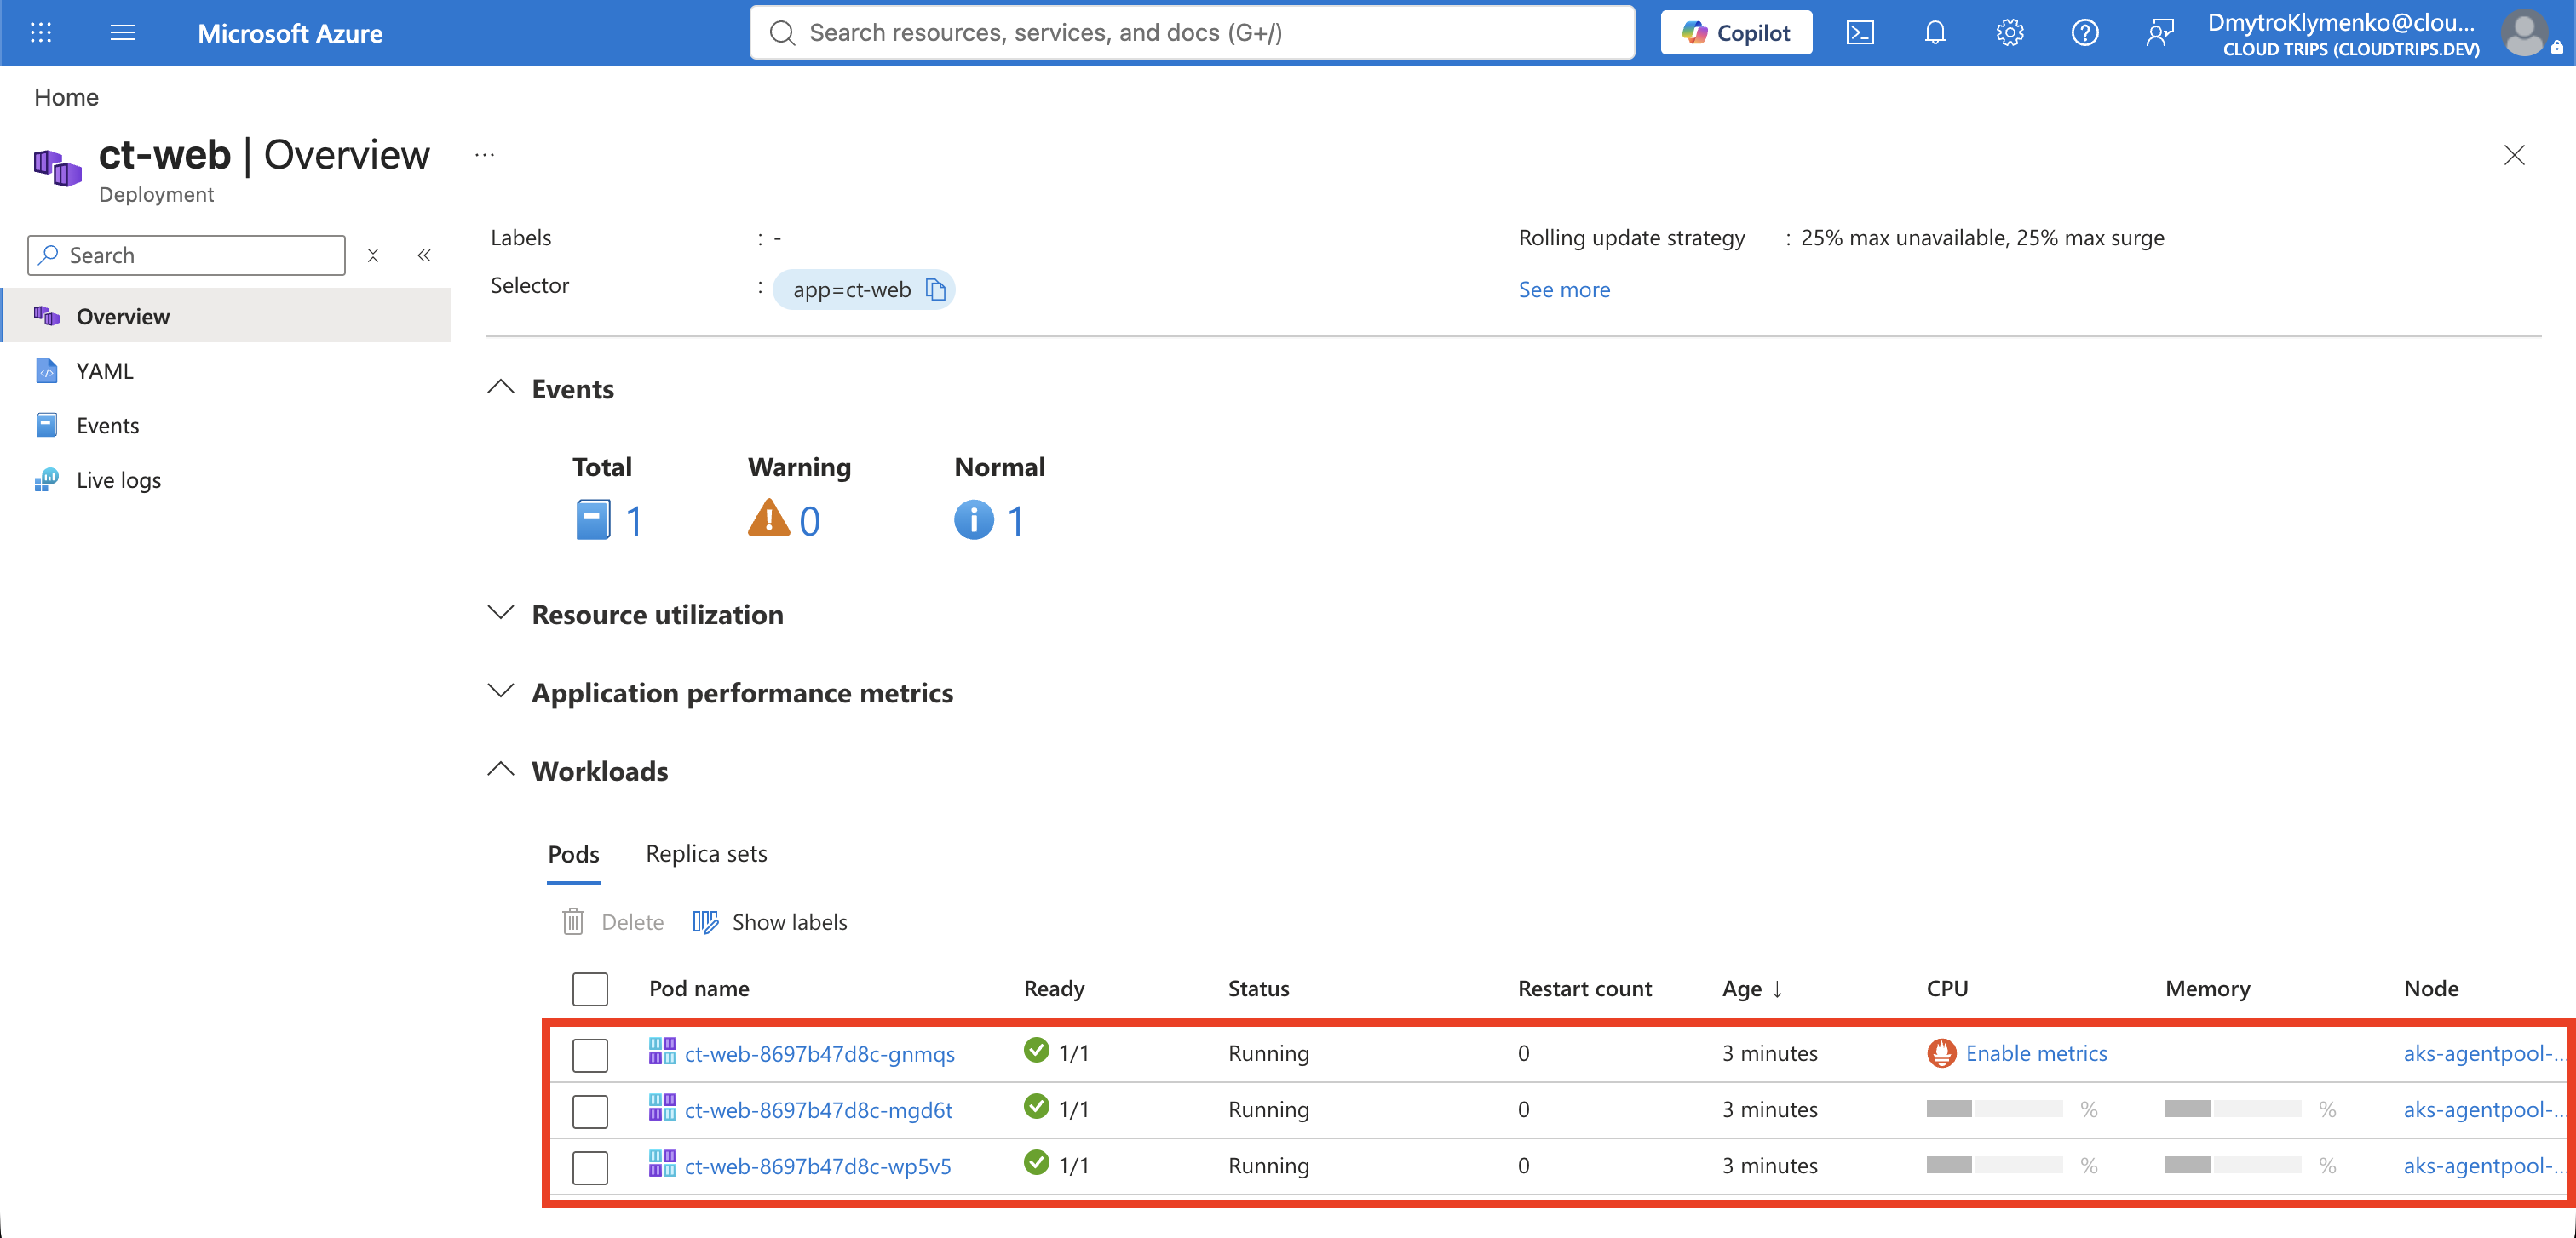Click the Total events book icon
This screenshot has height=1238, width=2576.
coord(593,519)
